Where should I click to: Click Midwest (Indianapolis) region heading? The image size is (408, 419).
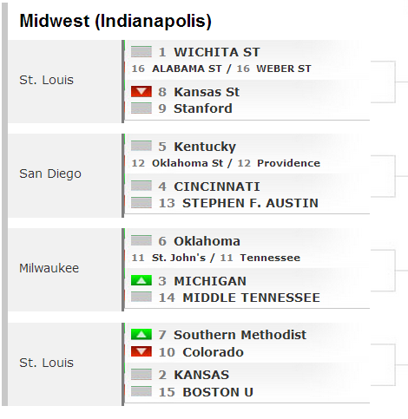115,21
